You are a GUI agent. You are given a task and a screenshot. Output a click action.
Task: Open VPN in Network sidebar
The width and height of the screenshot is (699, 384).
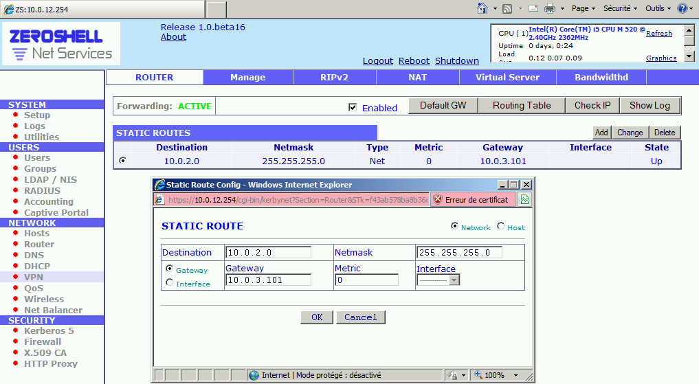pyautogui.click(x=34, y=277)
